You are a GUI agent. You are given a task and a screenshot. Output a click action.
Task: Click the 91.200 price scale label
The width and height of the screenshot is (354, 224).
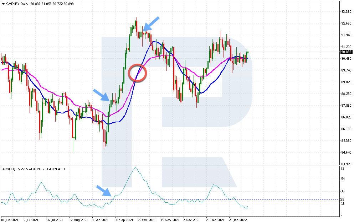pyautogui.click(x=346, y=47)
